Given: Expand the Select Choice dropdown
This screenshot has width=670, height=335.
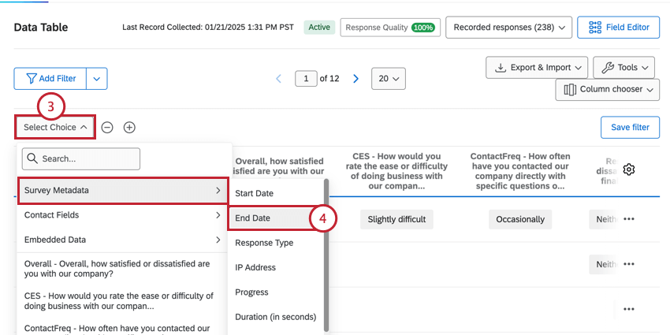Looking at the screenshot, I should (x=55, y=127).
